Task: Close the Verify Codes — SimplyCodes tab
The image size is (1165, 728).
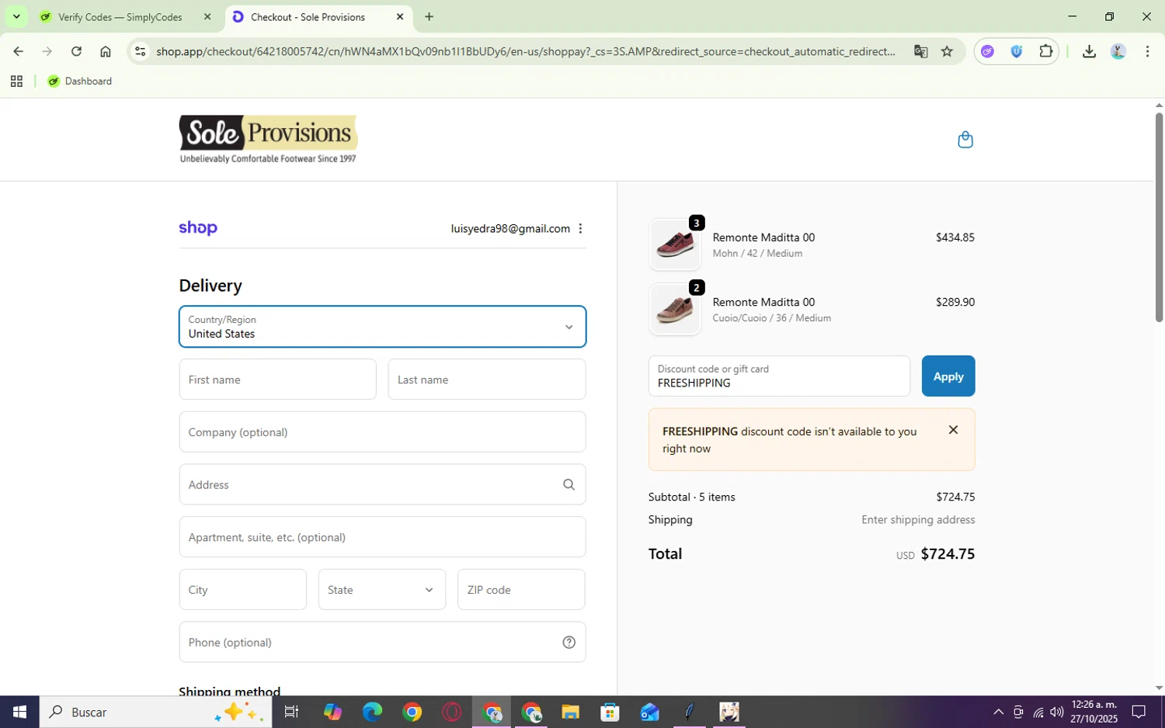Action: (x=207, y=16)
